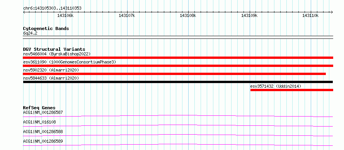Click the magenta transcript line of AIG1|NM_001286587
The width and height of the screenshot is (344, 150).
(x=178, y=116)
